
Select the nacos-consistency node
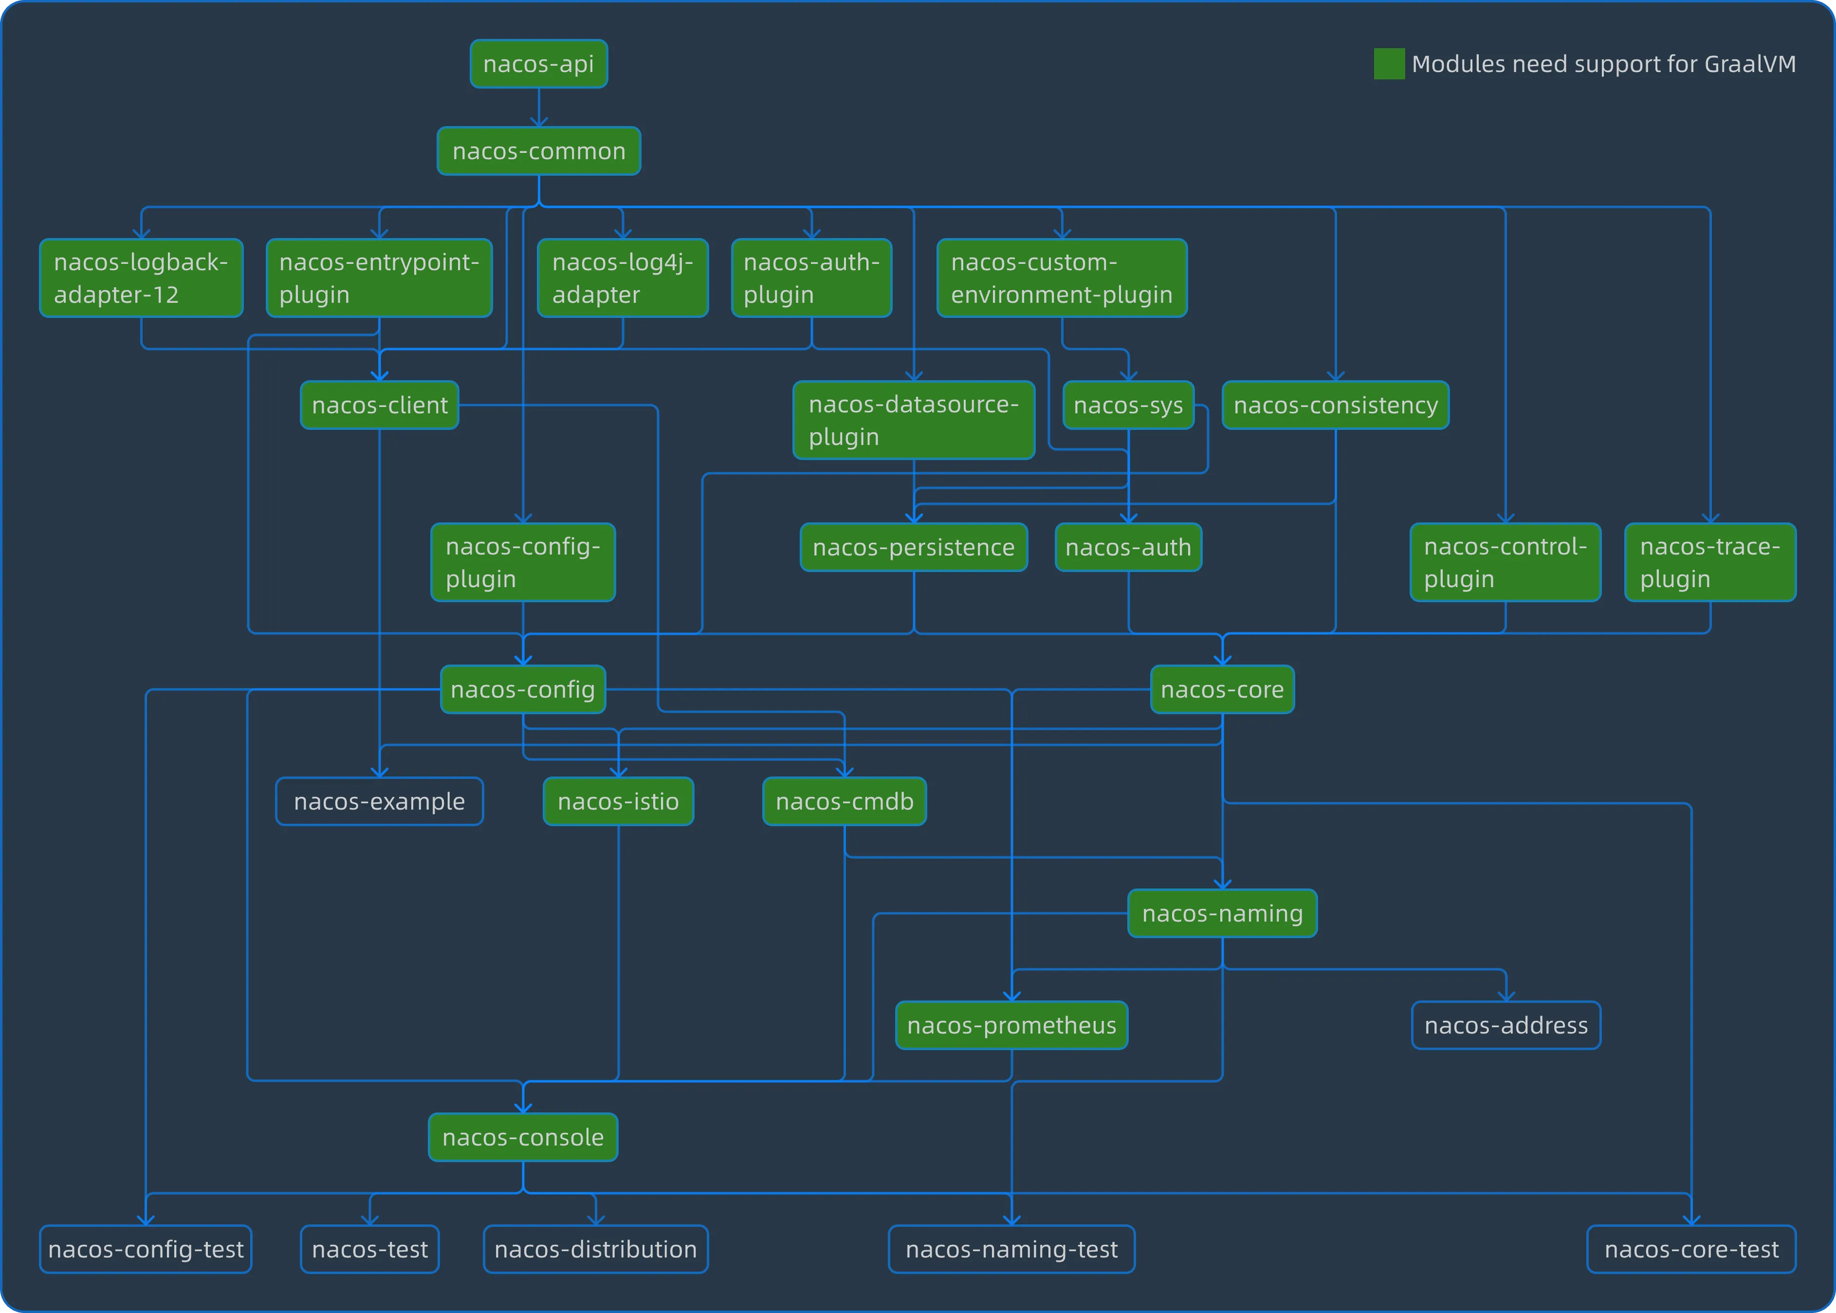pos(1335,405)
